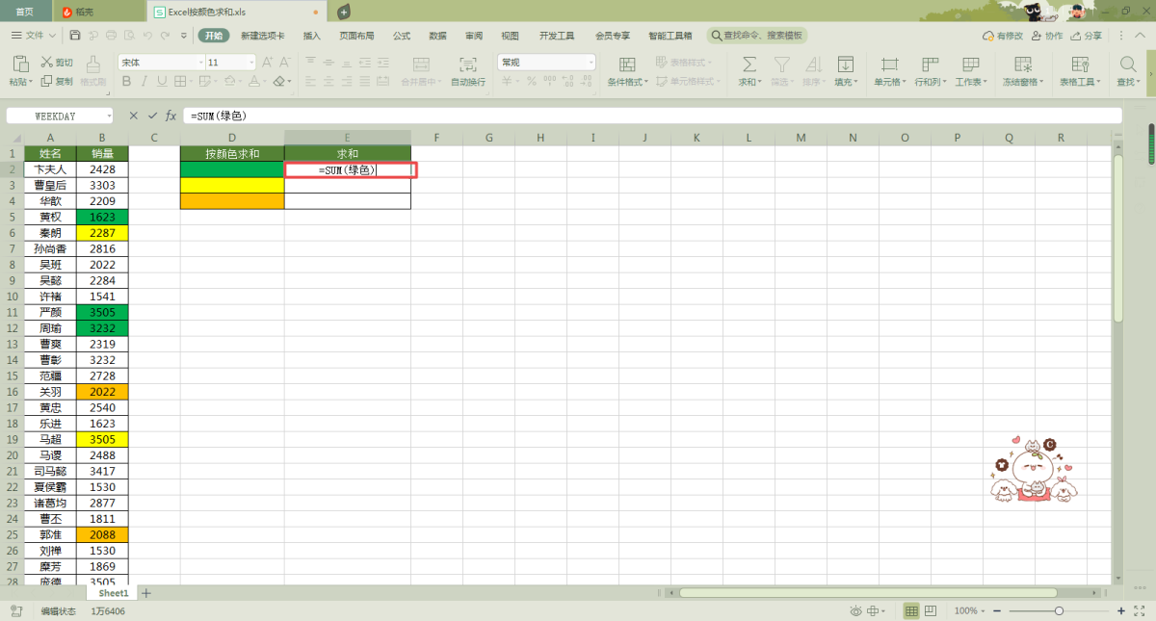Confirm the formula with the checkmark icon

click(152, 116)
